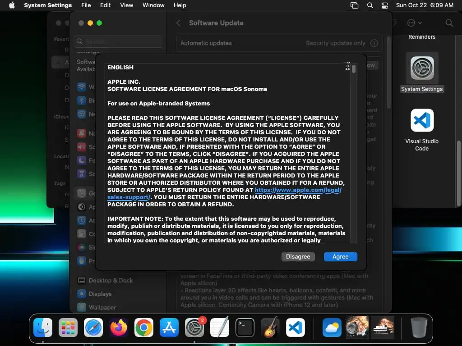Image resolution: width=462 pixels, height=346 pixels.
Task: Open the Edit menu
Action: 105,5
